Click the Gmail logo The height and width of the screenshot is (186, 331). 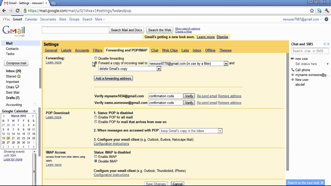[14, 31]
